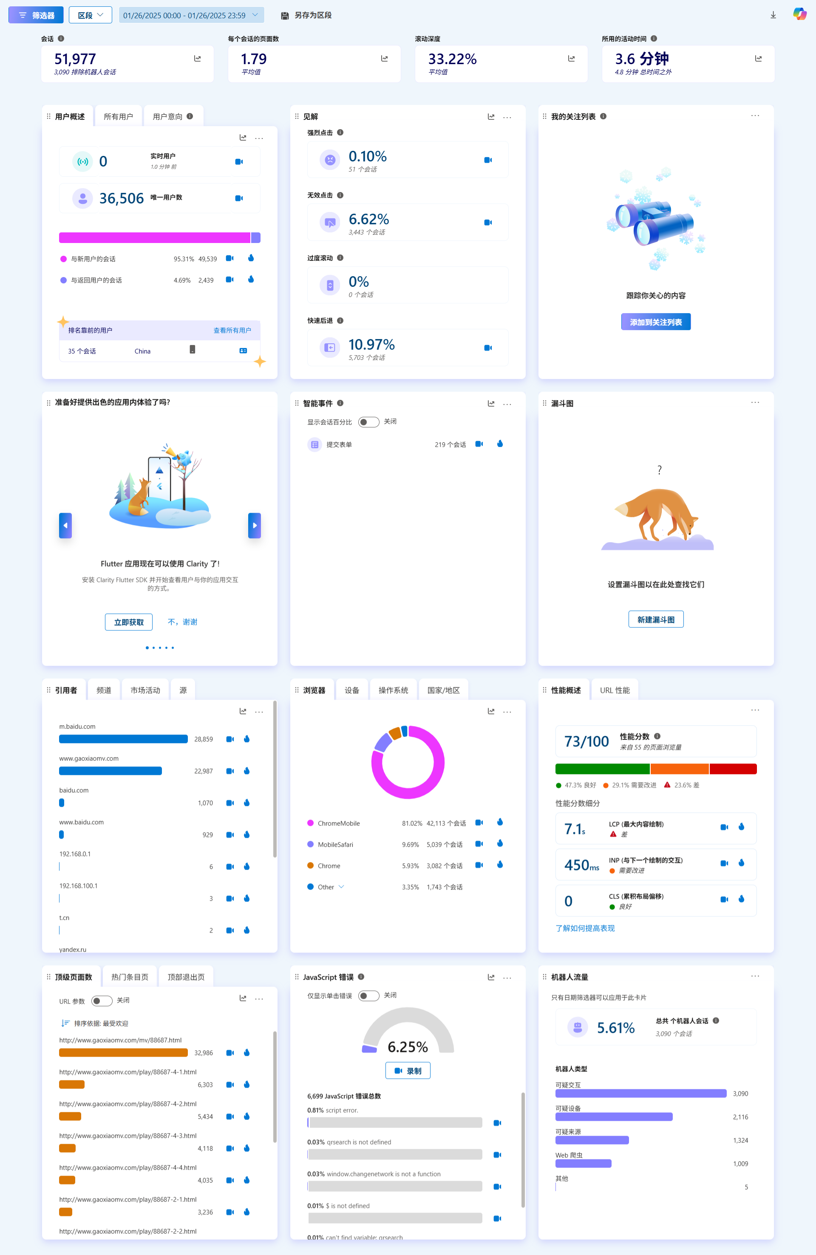Switch to the Devices (设备) tab
This screenshot has height=1255, width=816.
[352, 690]
